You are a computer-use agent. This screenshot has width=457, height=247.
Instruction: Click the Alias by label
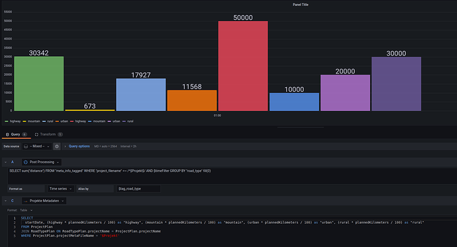[x=83, y=189]
